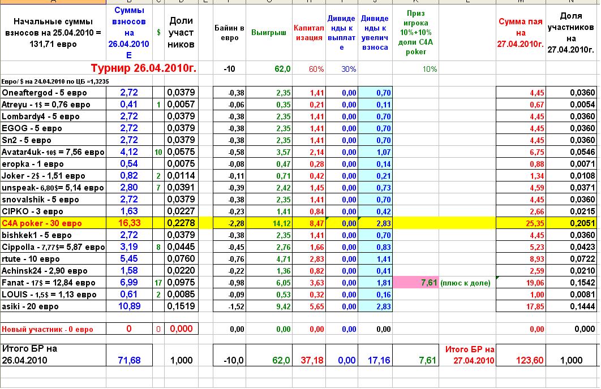Click the capitalization total cell 37,18

tap(308, 360)
